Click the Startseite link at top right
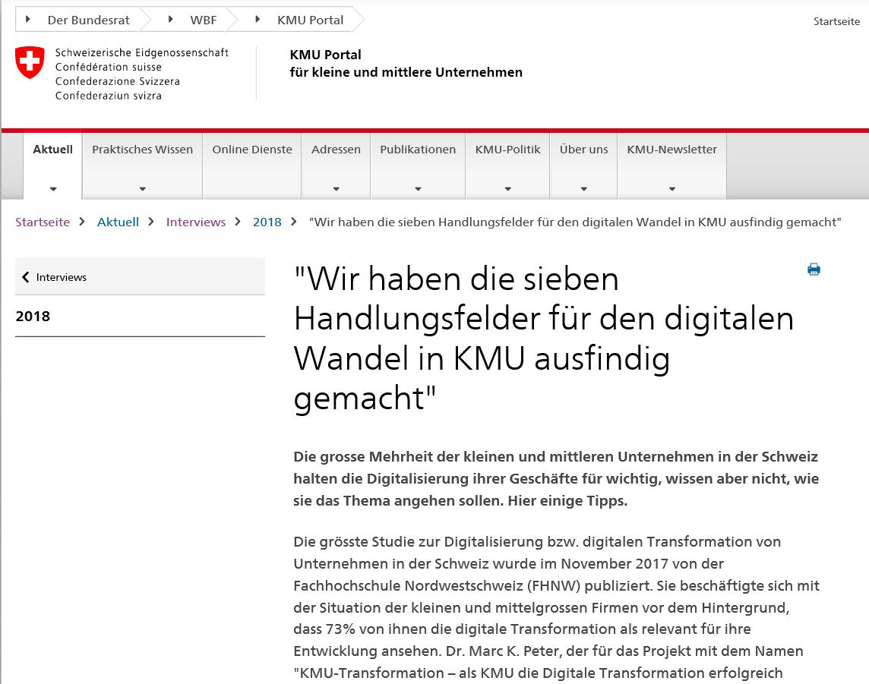 pos(836,21)
